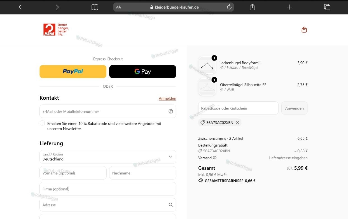348x219 pixels.
Task: Click the Vorname (optional) field
Action: (73, 173)
